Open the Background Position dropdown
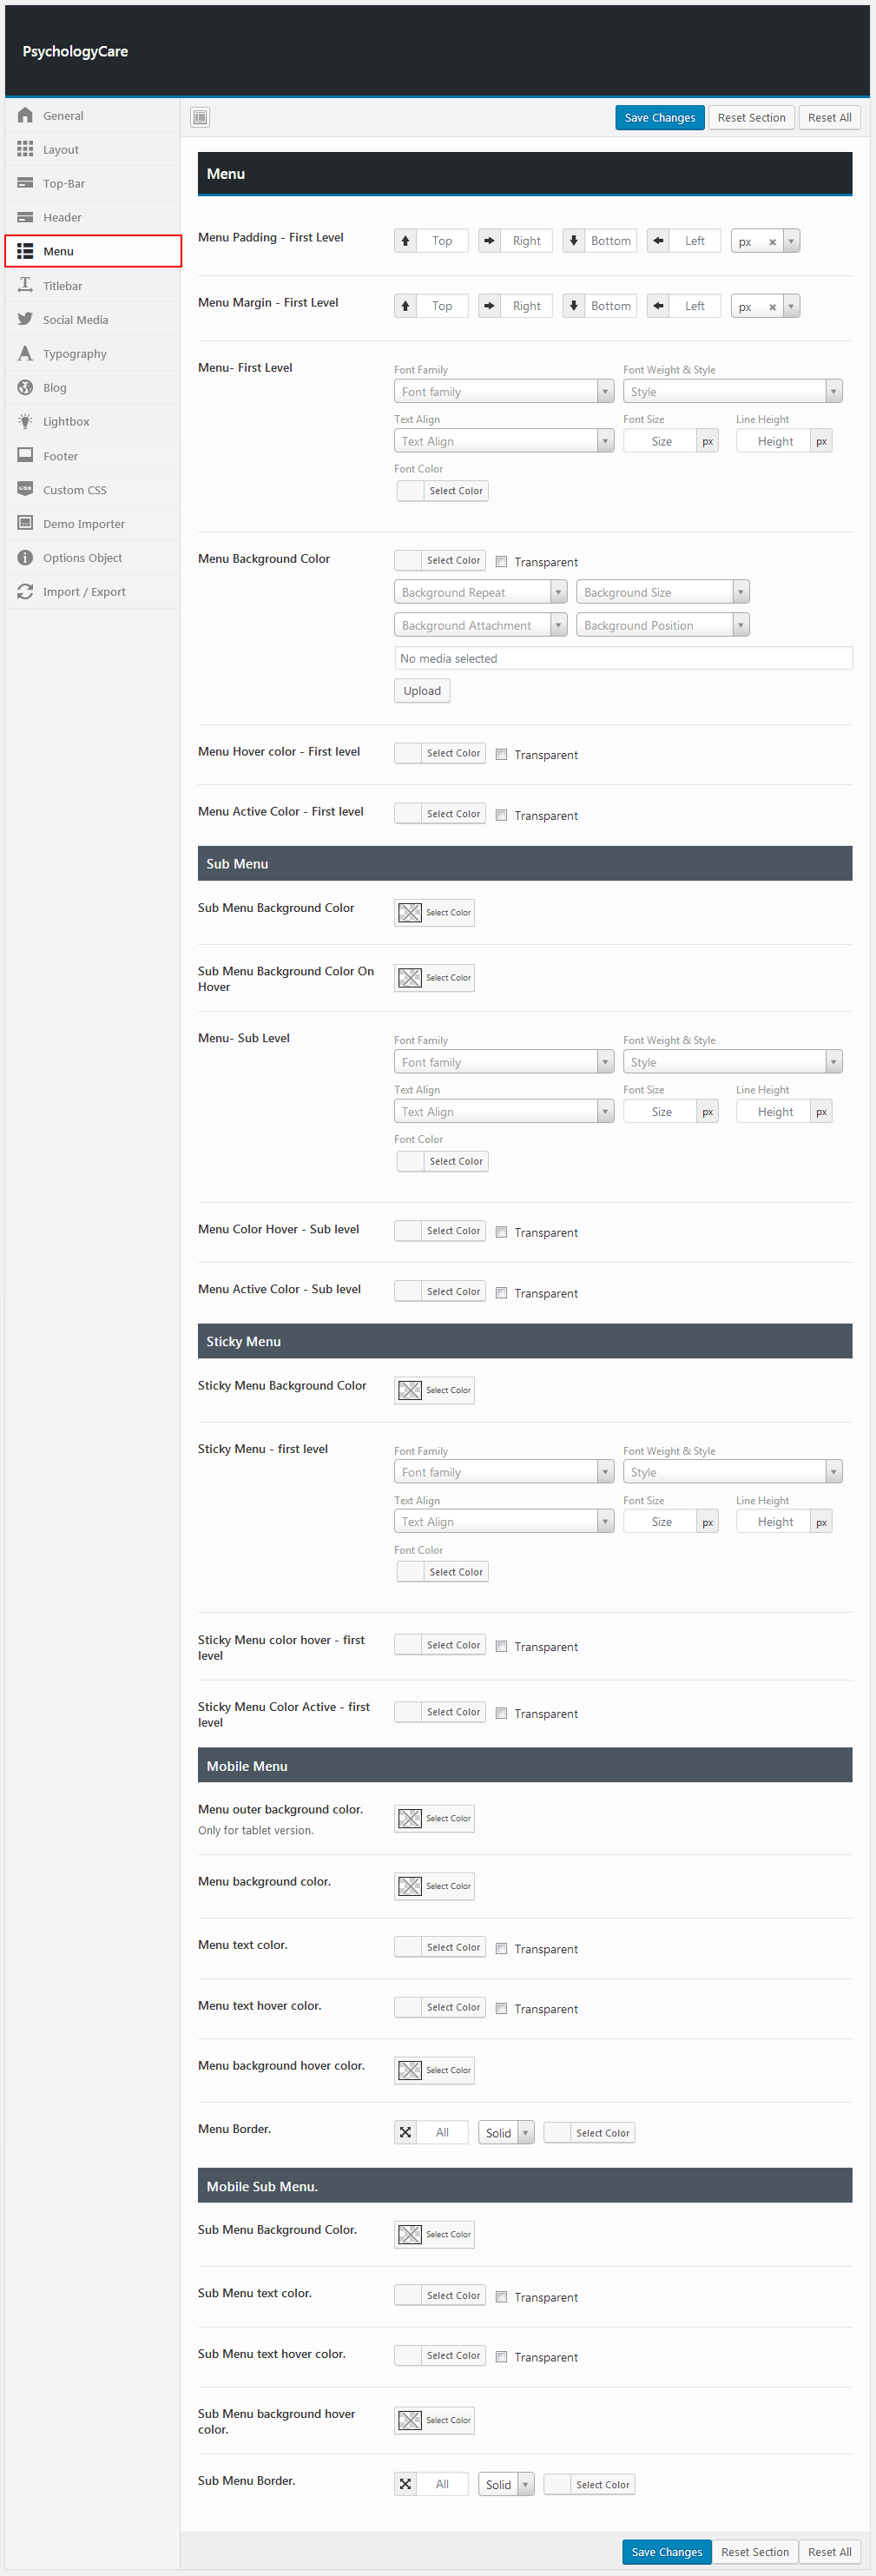The height and width of the screenshot is (2576, 876). coord(662,626)
